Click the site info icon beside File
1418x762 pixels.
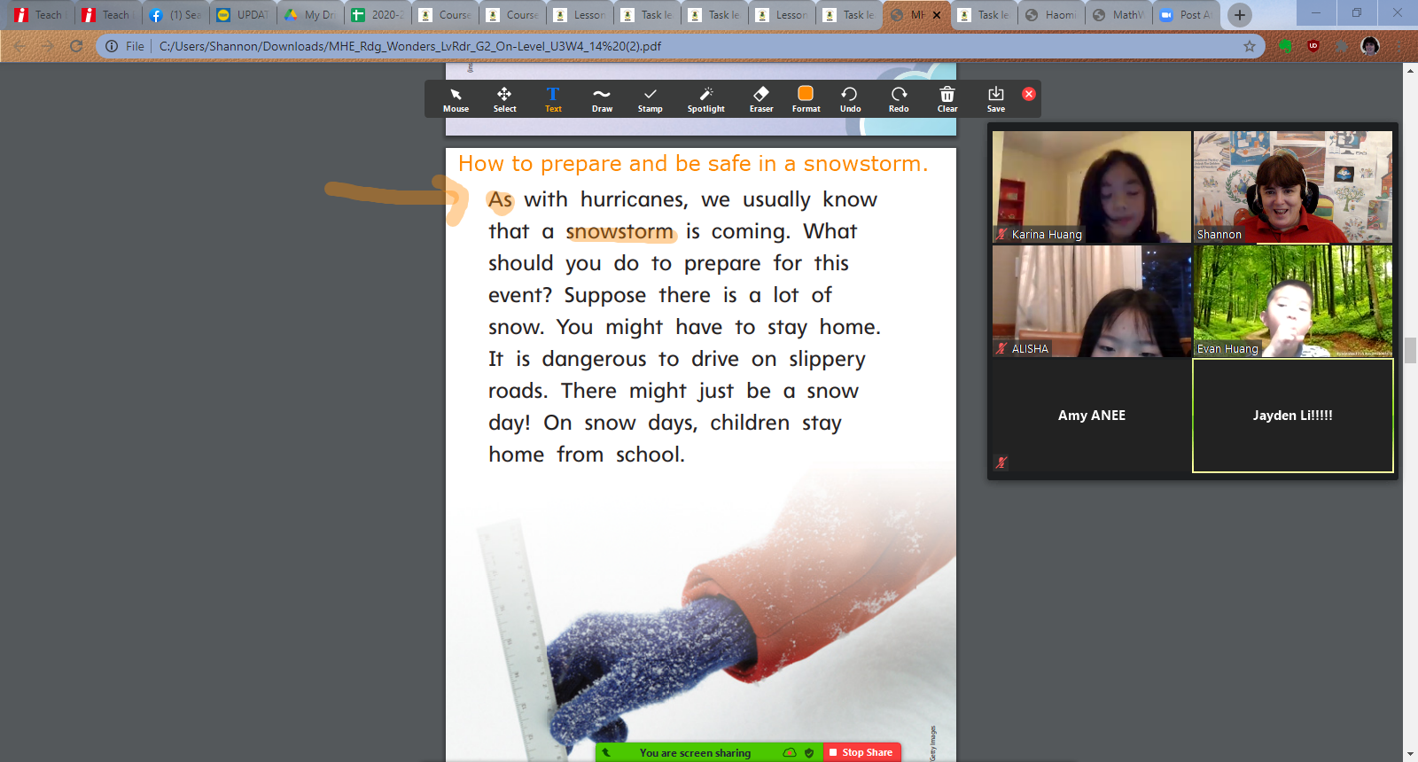(112, 46)
